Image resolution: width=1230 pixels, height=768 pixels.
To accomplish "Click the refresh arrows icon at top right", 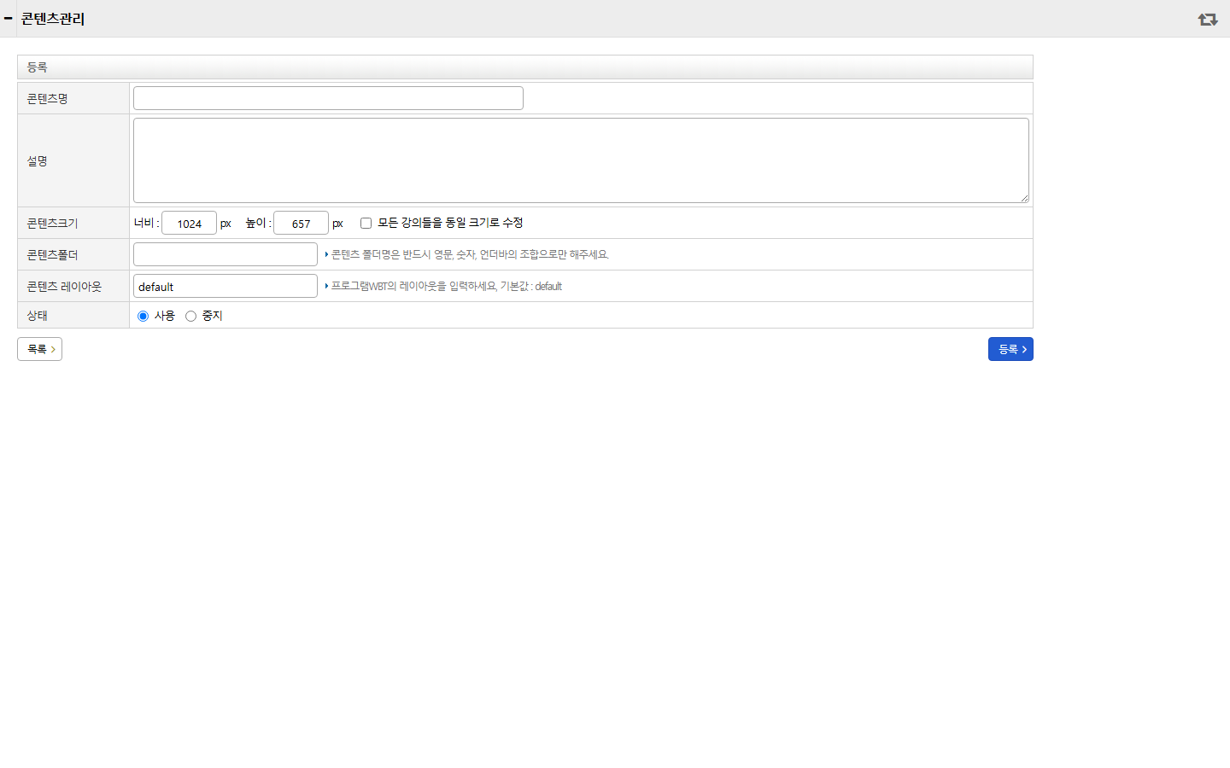I will (x=1207, y=19).
